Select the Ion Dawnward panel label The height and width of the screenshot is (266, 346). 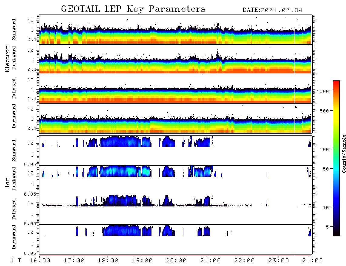click(x=14, y=237)
